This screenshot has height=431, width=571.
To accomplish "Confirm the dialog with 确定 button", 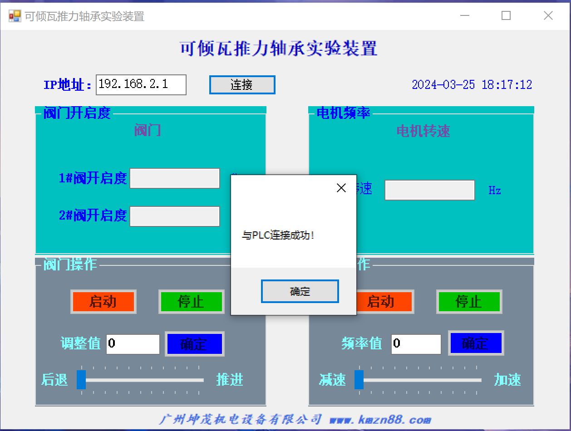I will (x=300, y=291).
